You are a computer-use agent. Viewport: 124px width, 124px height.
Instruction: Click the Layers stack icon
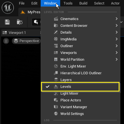pos(56,80)
